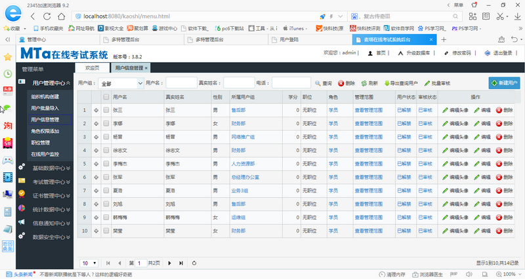Screen dimensions: 525x279
Task: Check the row 7 夏洛 checkbox
Action: pyautogui.click(x=106, y=191)
